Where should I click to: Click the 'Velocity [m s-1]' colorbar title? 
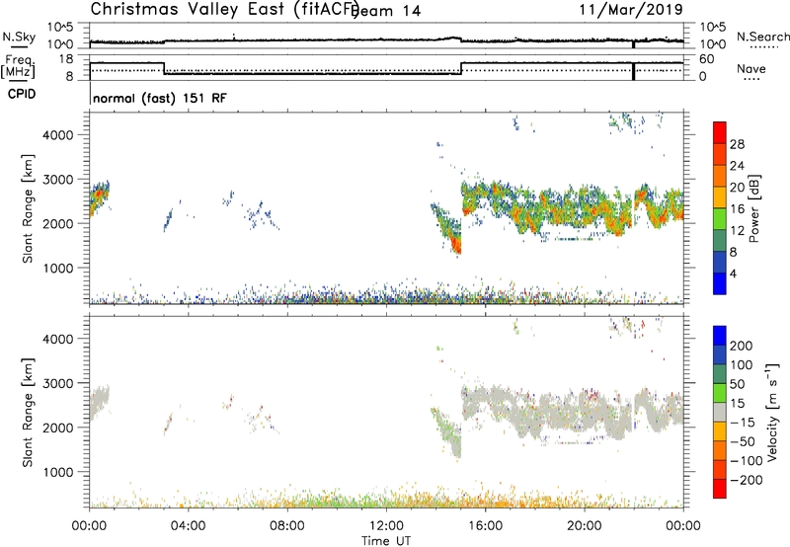tap(772, 413)
